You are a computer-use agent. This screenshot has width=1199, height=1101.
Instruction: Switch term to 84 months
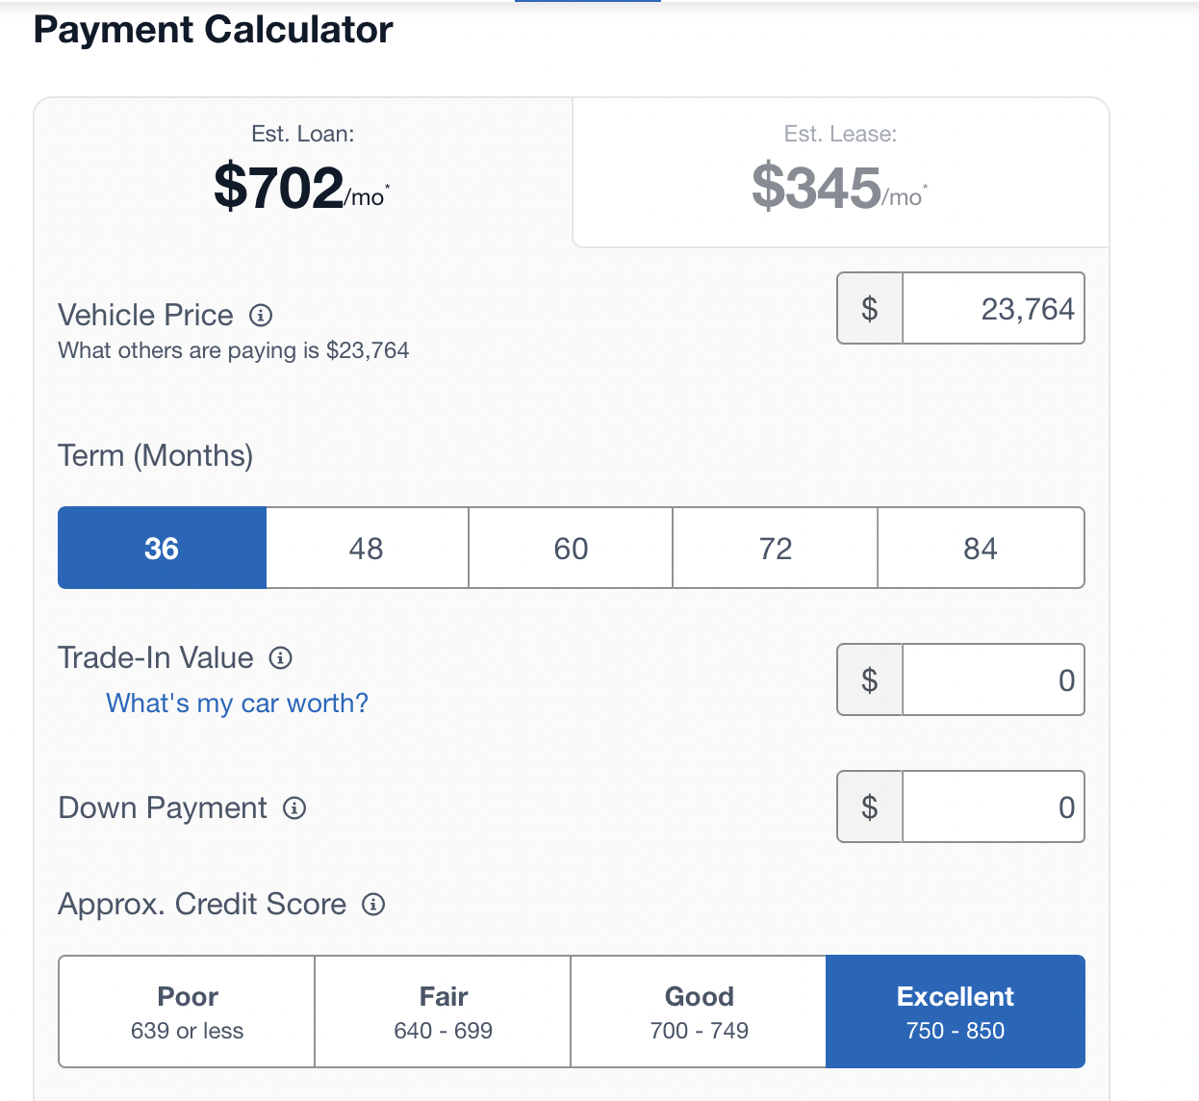point(980,549)
